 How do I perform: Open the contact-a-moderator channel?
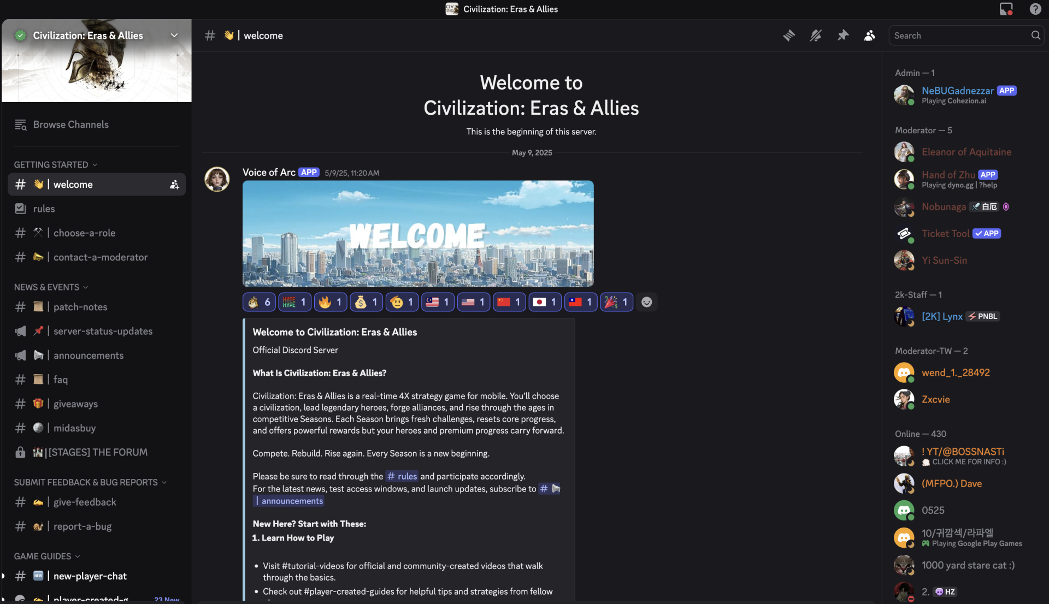[x=97, y=257]
